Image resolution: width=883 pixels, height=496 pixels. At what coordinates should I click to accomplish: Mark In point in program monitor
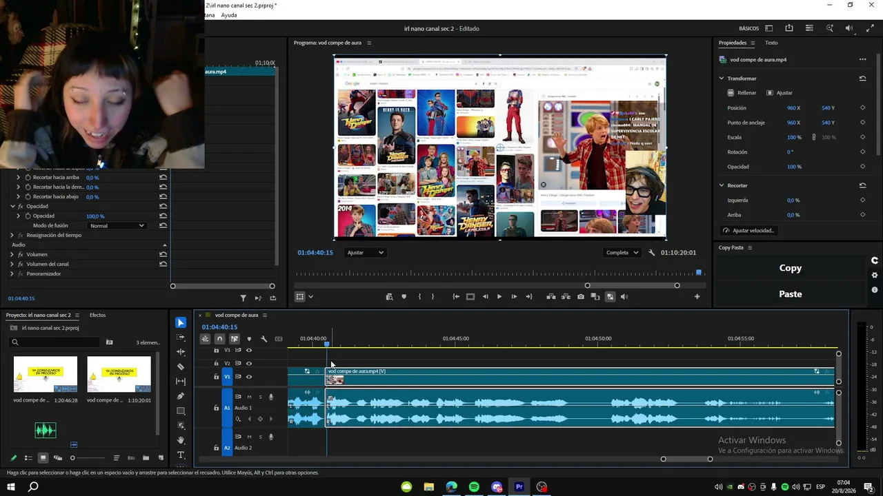(419, 297)
